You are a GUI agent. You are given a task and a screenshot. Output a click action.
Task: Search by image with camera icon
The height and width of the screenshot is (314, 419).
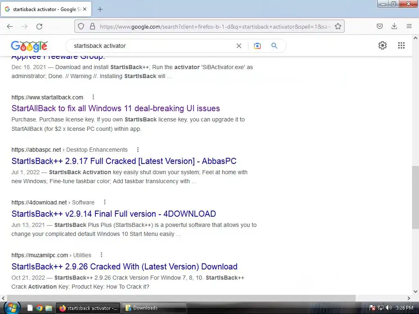[x=257, y=46]
